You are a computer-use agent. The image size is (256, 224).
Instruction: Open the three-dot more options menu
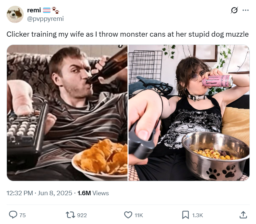246,10
